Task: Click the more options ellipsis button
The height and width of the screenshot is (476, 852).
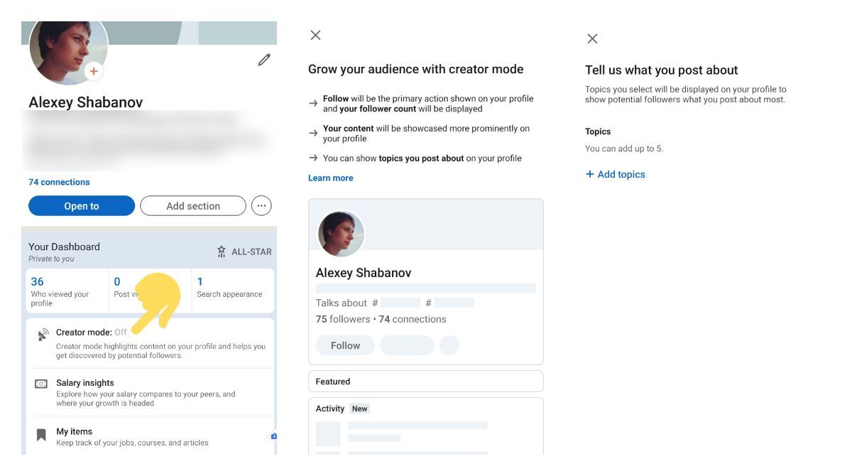Action: (x=261, y=205)
